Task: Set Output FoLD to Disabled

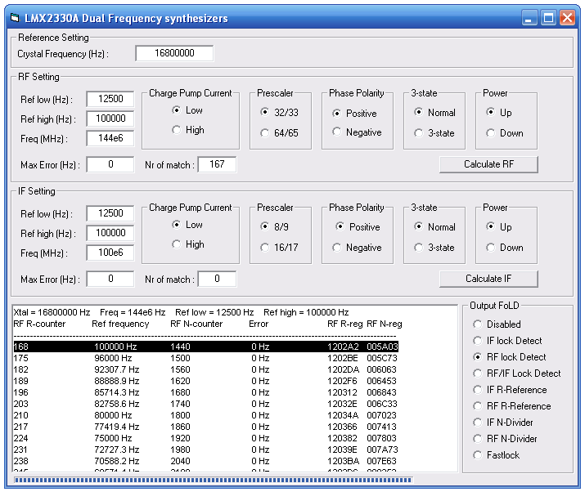Action: (497, 324)
